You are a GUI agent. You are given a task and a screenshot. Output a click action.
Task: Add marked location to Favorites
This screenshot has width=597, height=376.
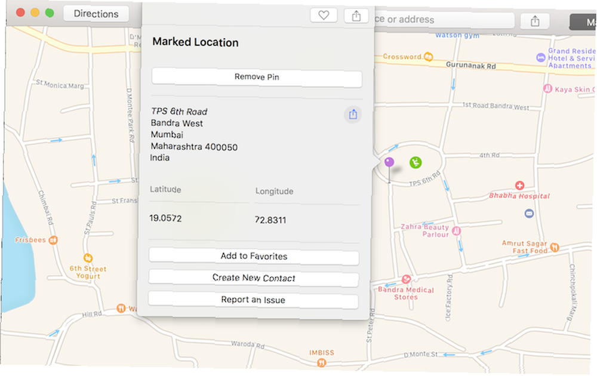[x=254, y=256]
